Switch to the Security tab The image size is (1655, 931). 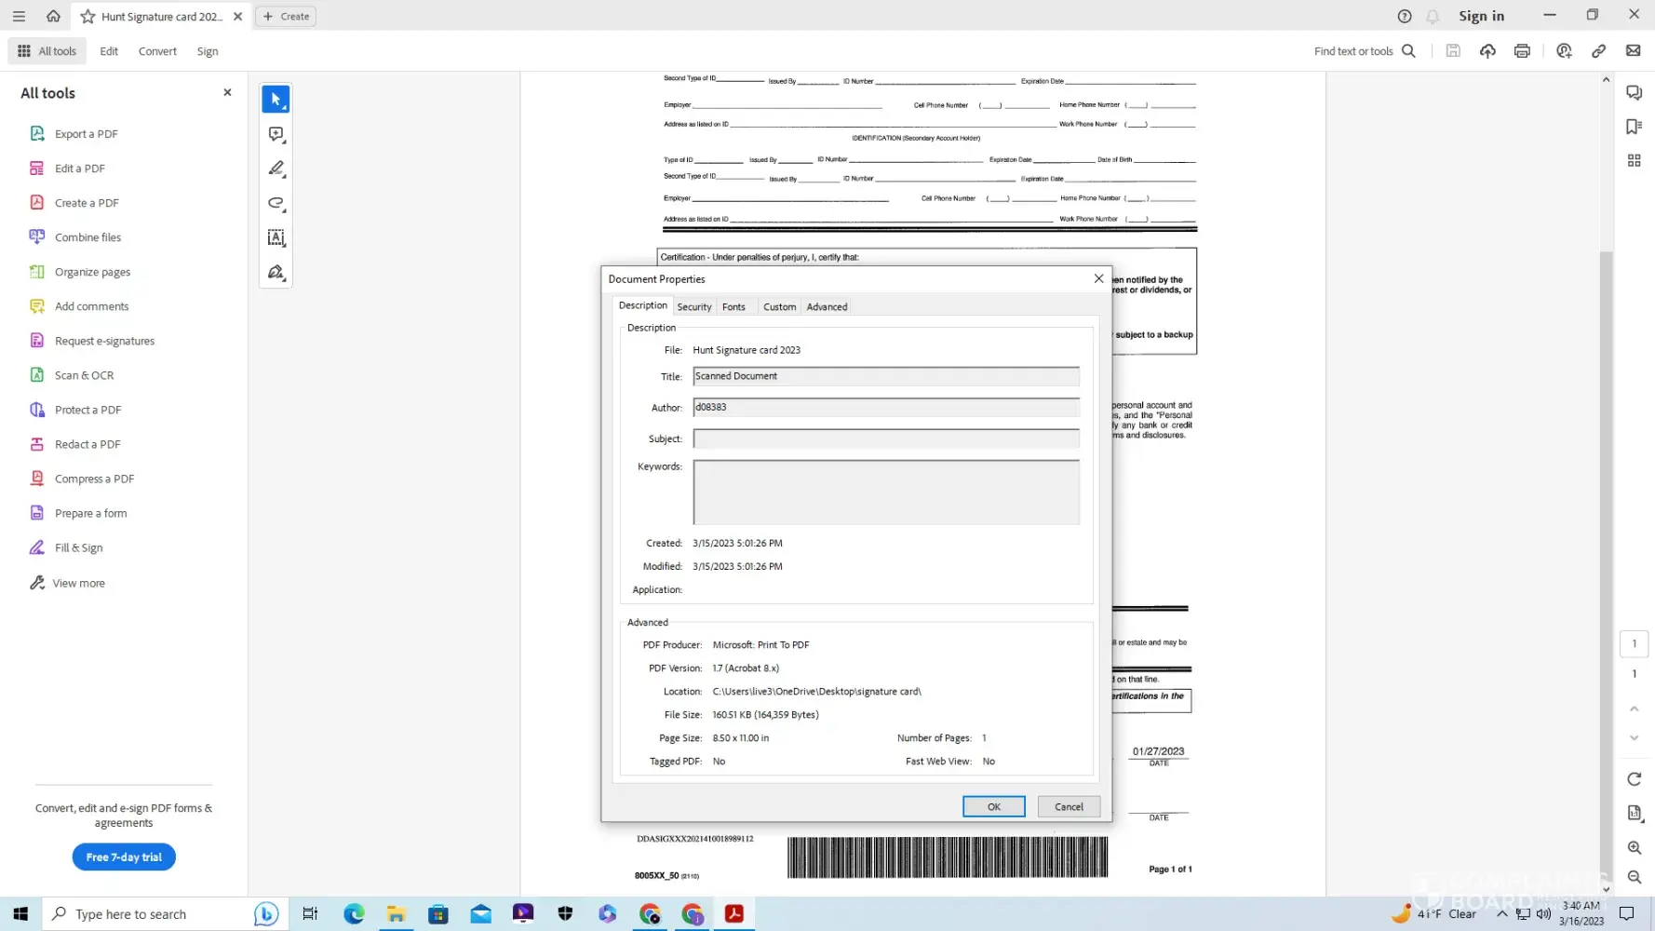coord(693,306)
